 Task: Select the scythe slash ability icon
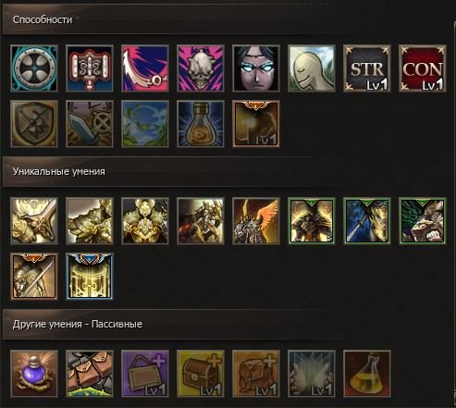coord(145,68)
